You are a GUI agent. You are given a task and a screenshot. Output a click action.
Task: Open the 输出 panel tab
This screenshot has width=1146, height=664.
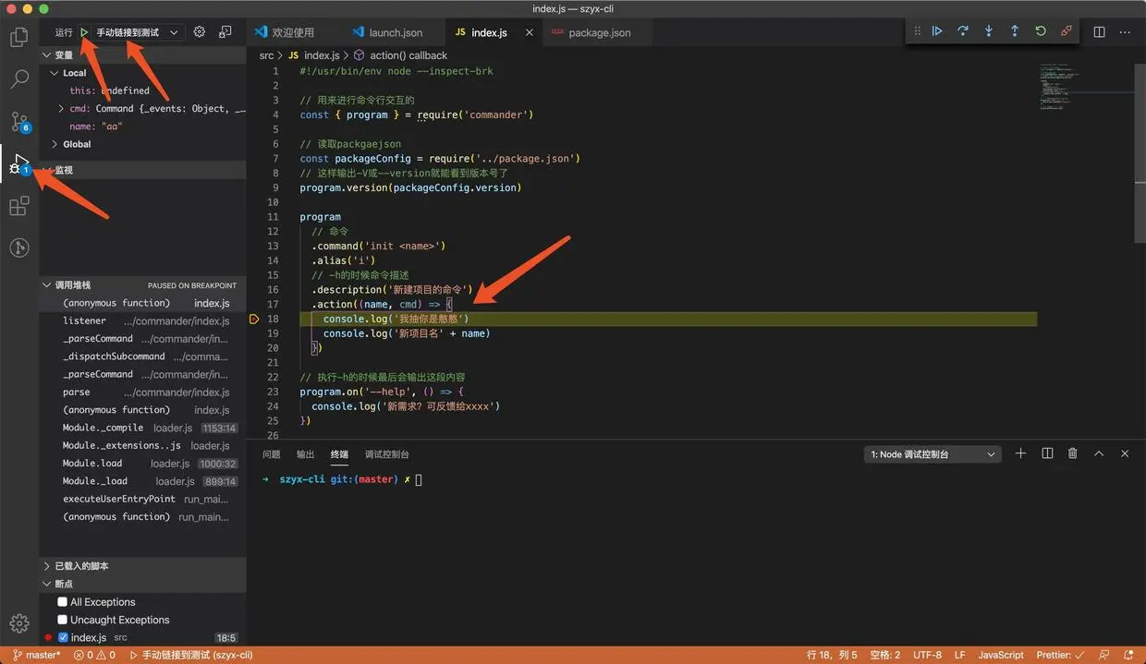click(305, 454)
